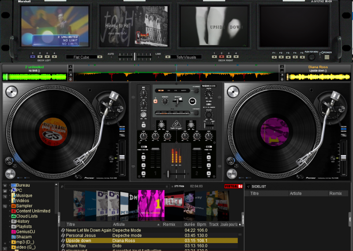Sort tracks by the Bpm column header
Screen dimensions: 353x251
pyautogui.click(x=202, y=225)
